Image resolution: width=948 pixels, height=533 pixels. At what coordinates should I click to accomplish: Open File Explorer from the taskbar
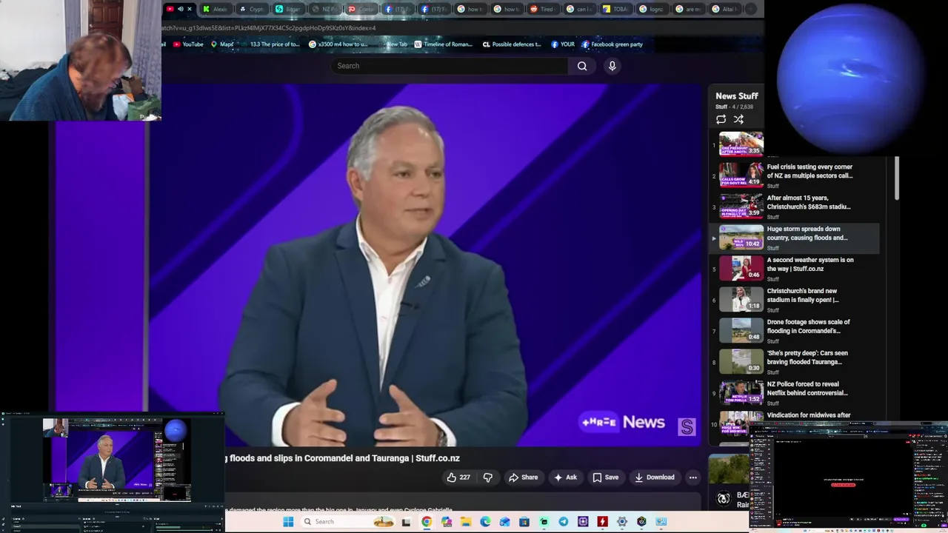click(x=466, y=522)
